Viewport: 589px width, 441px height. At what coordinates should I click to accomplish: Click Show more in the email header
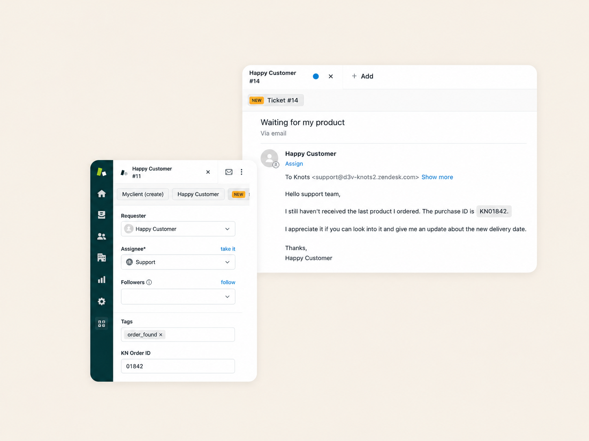(437, 177)
